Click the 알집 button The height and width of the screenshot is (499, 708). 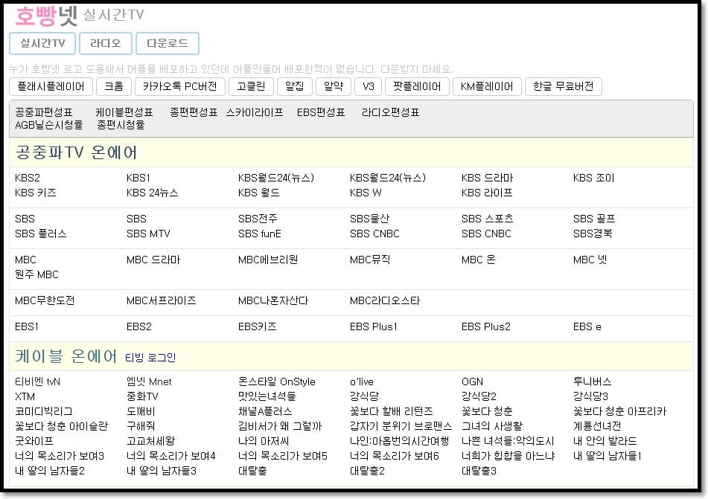pyautogui.click(x=294, y=86)
